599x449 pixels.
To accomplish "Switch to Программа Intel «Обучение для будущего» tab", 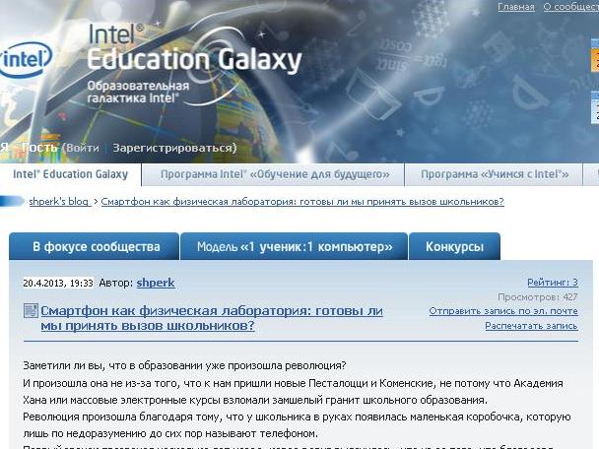I will (x=274, y=174).
